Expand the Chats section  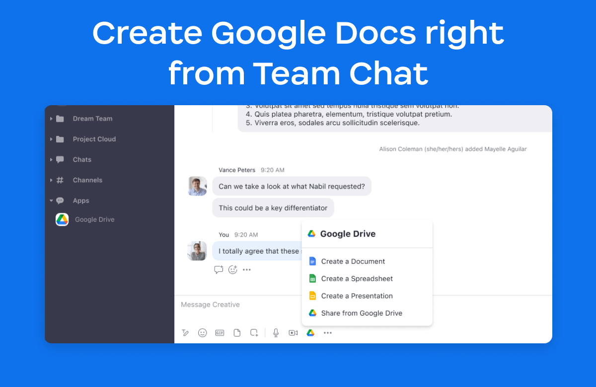51,160
